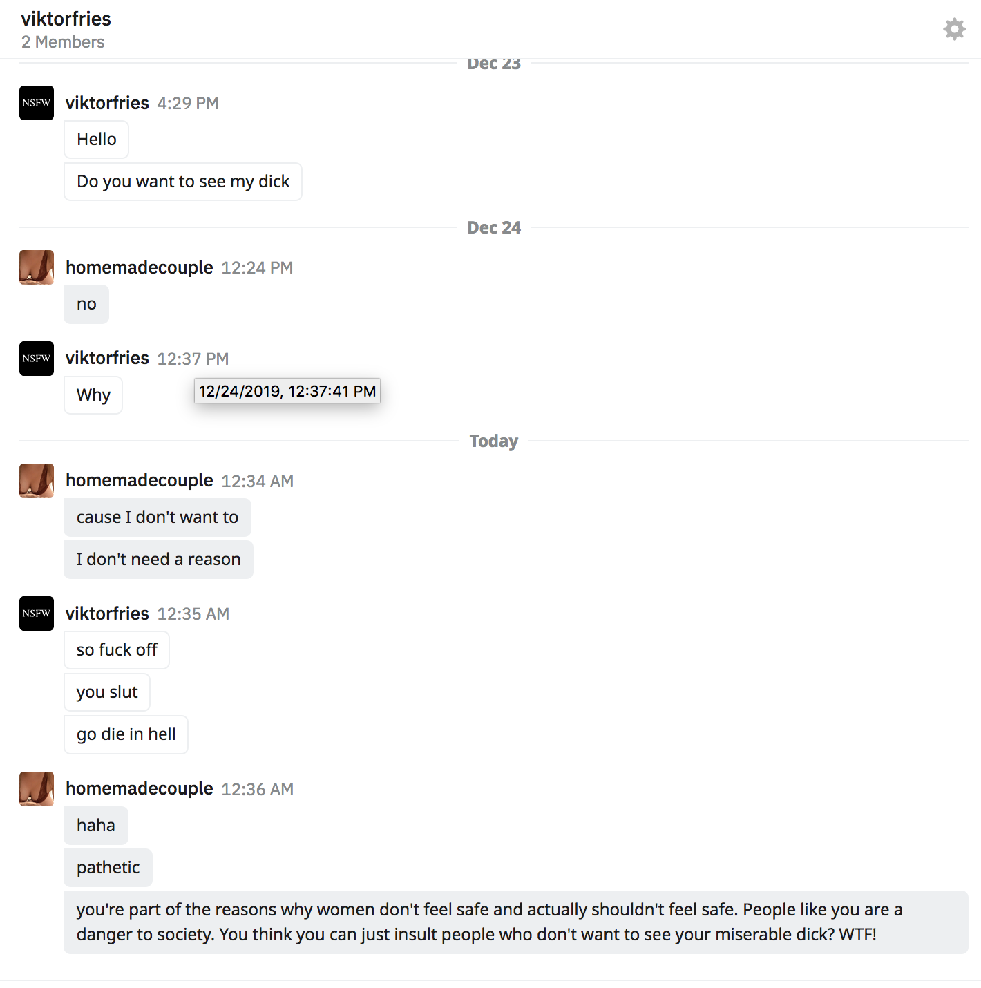981x988 pixels.
Task: Select homemadecouple's avatar beside 'haha' message
Action: coord(36,788)
